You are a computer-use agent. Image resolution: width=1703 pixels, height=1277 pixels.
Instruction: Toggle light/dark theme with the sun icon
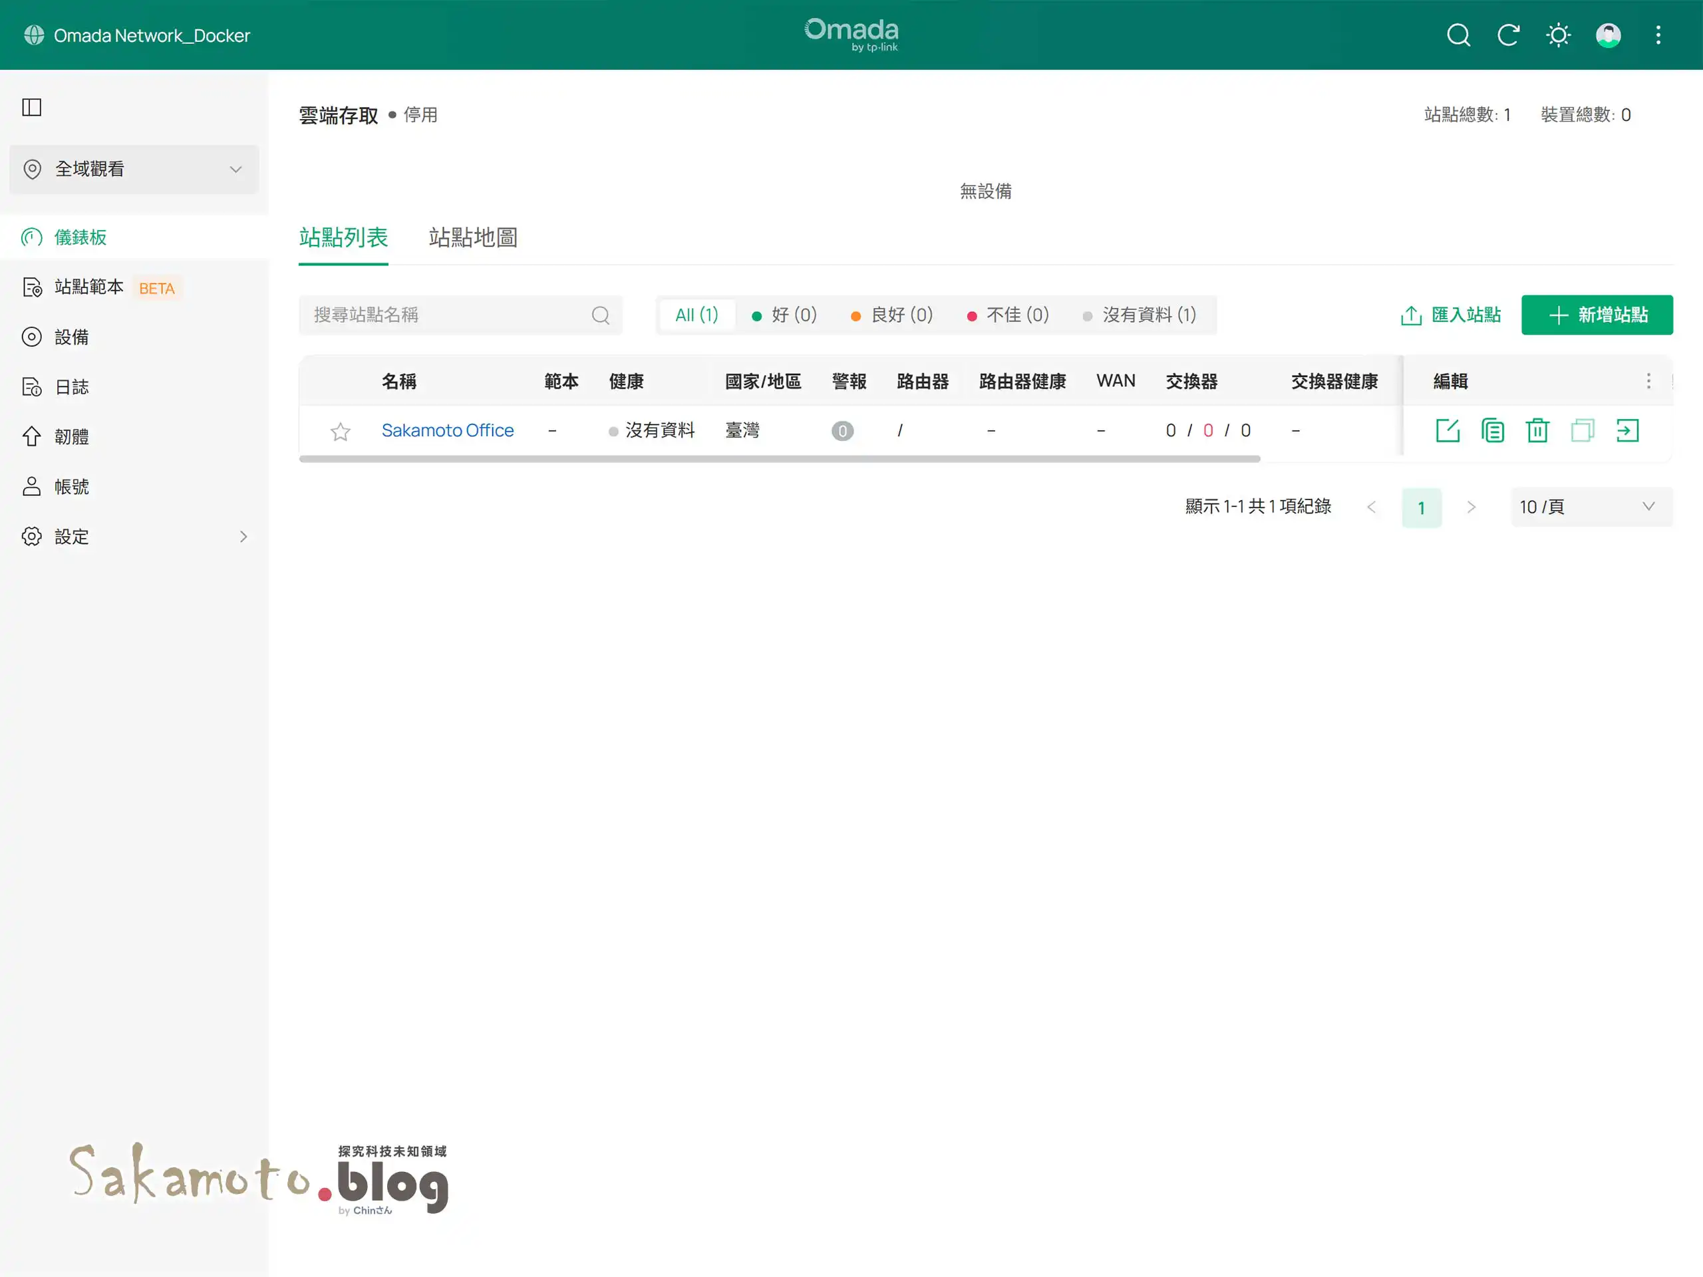1557,35
